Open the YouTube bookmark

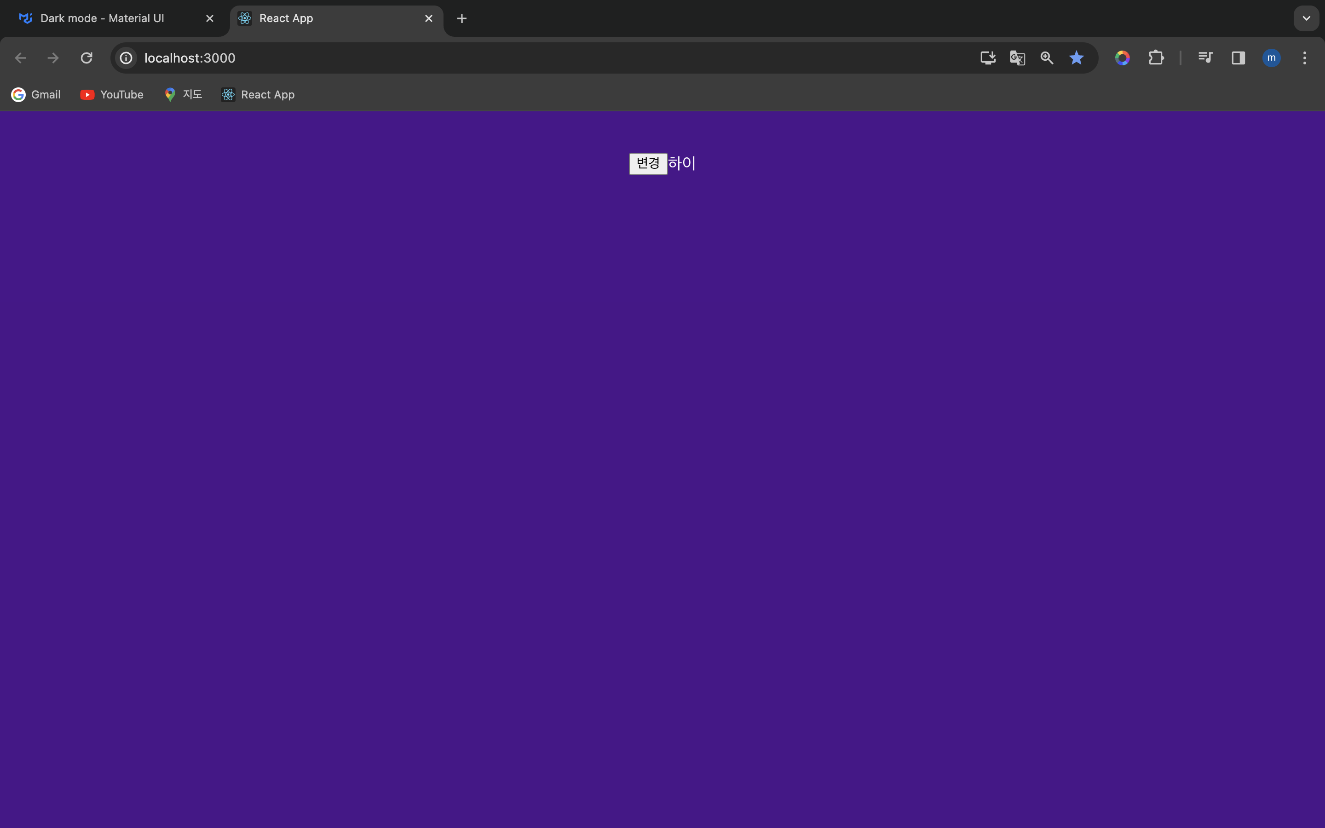[x=112, y=95]
